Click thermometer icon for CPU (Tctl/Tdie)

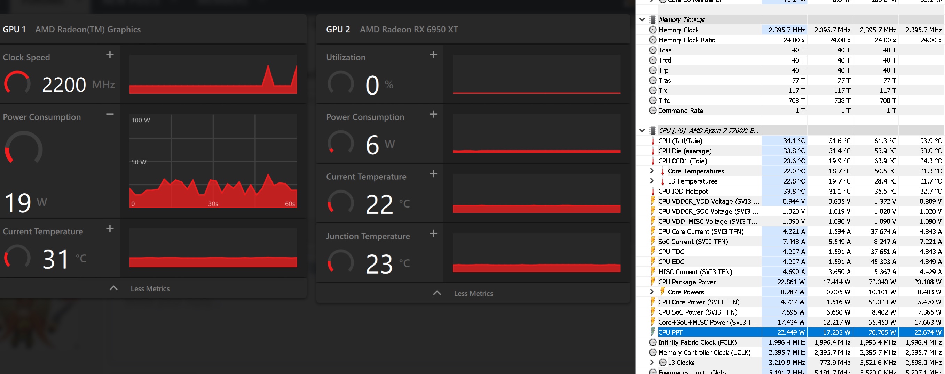[653, 141]
